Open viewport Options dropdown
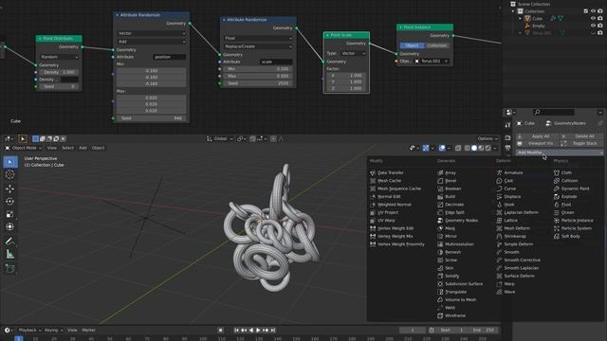The image size is (607, 341). coord(487,139)
